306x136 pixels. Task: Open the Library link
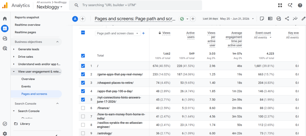[x=25, y=124]
